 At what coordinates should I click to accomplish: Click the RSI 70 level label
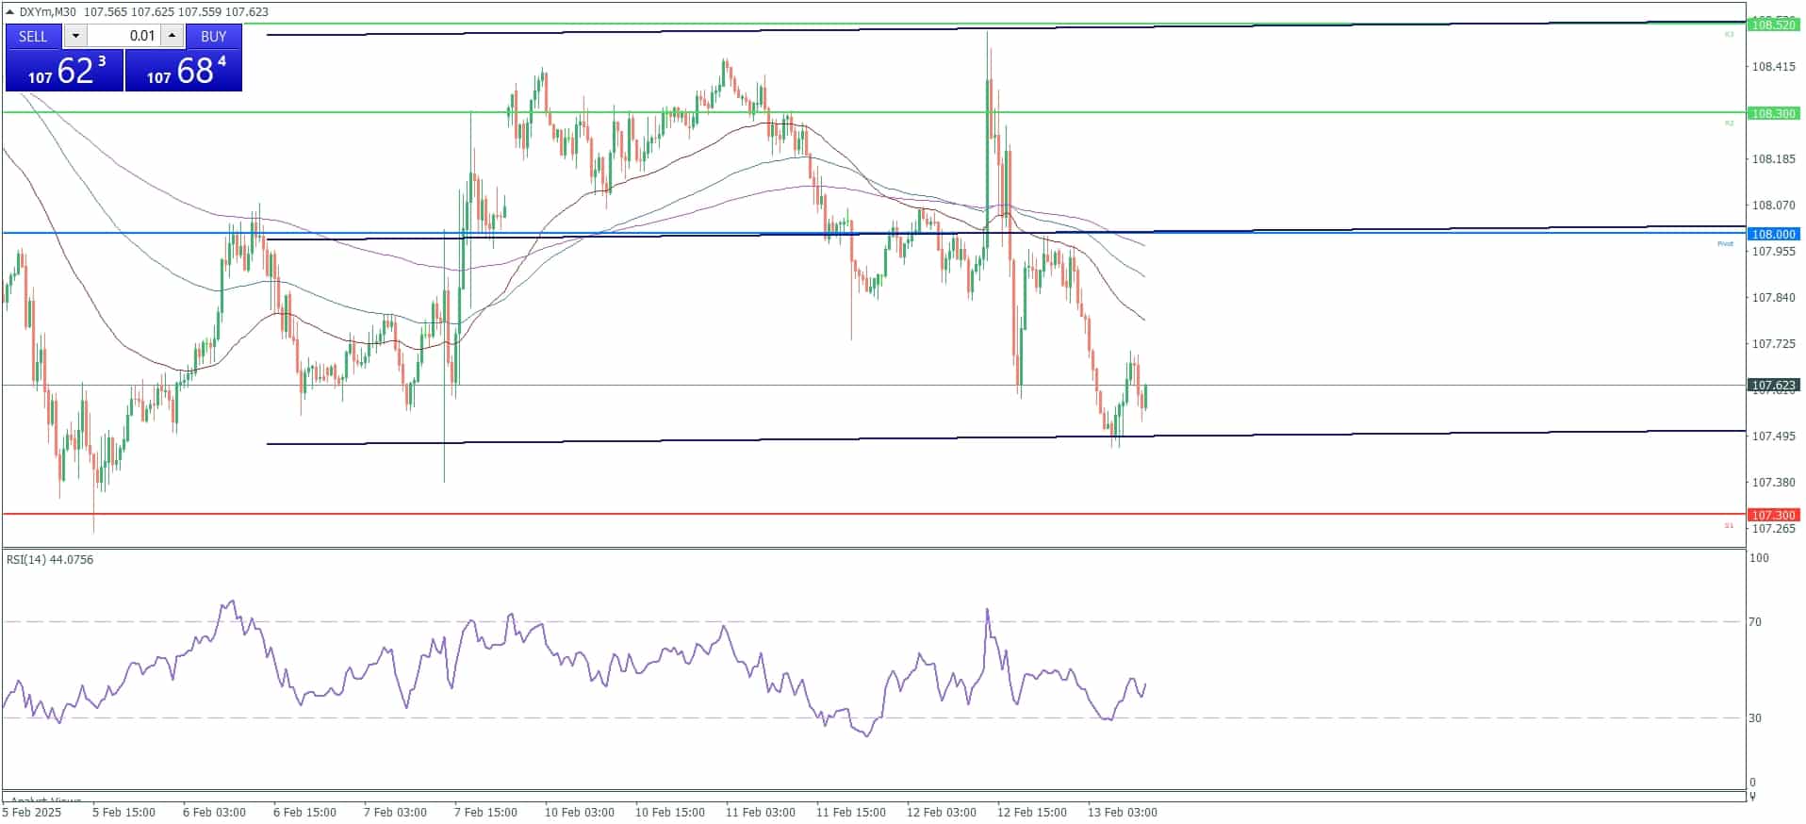[1755, 622]
